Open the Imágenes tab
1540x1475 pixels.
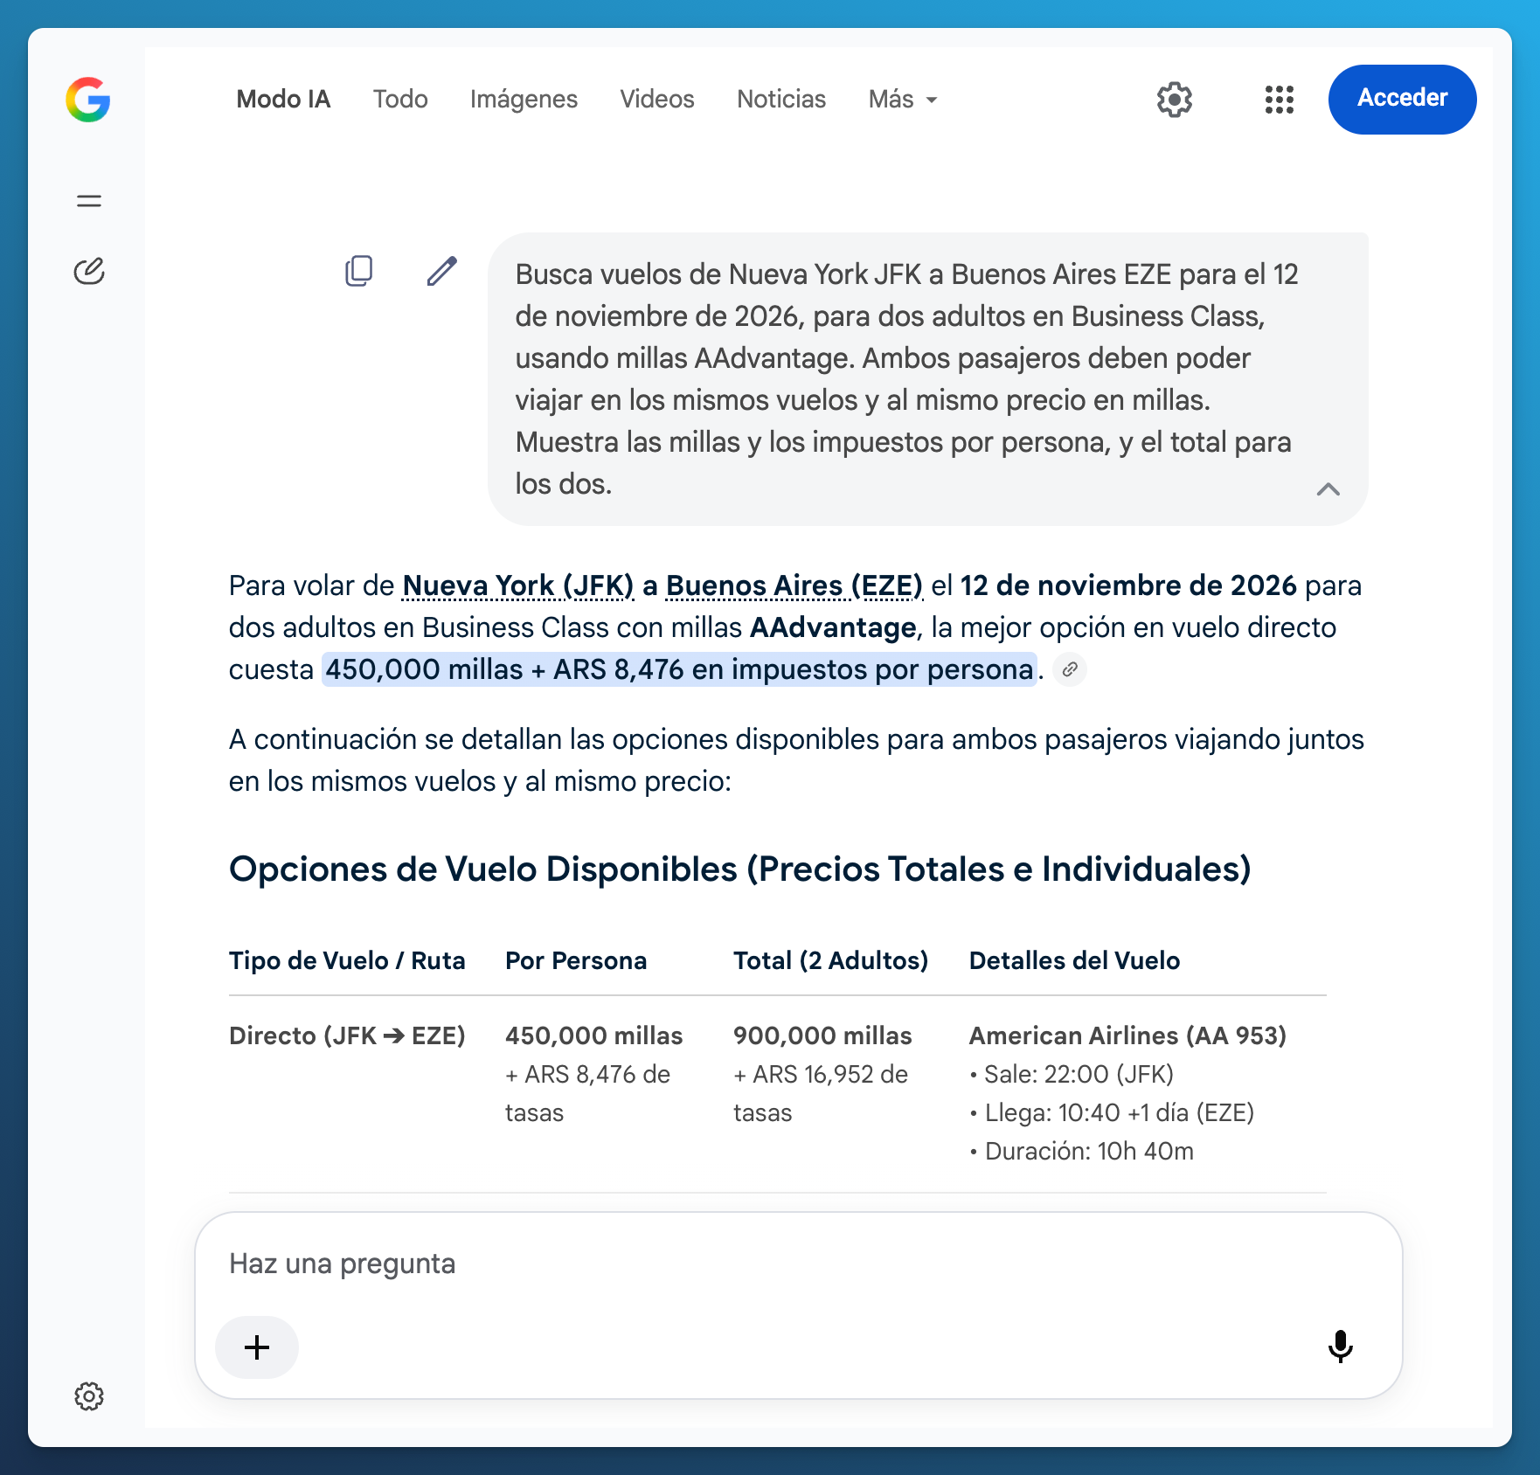click(524, 99)
